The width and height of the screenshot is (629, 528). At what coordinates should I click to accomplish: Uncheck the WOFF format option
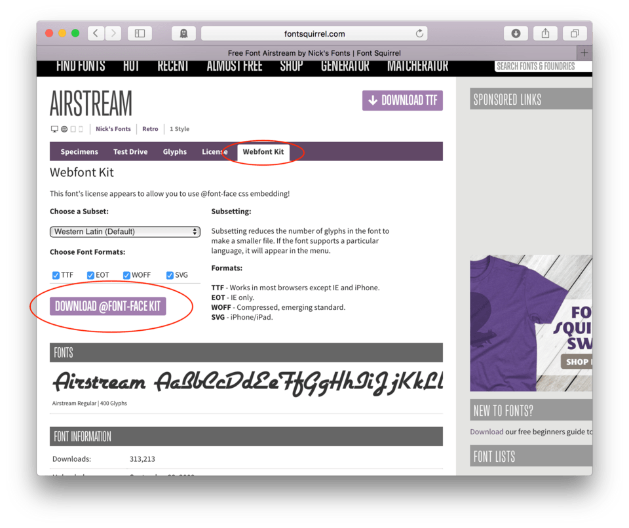click(126, 275)
